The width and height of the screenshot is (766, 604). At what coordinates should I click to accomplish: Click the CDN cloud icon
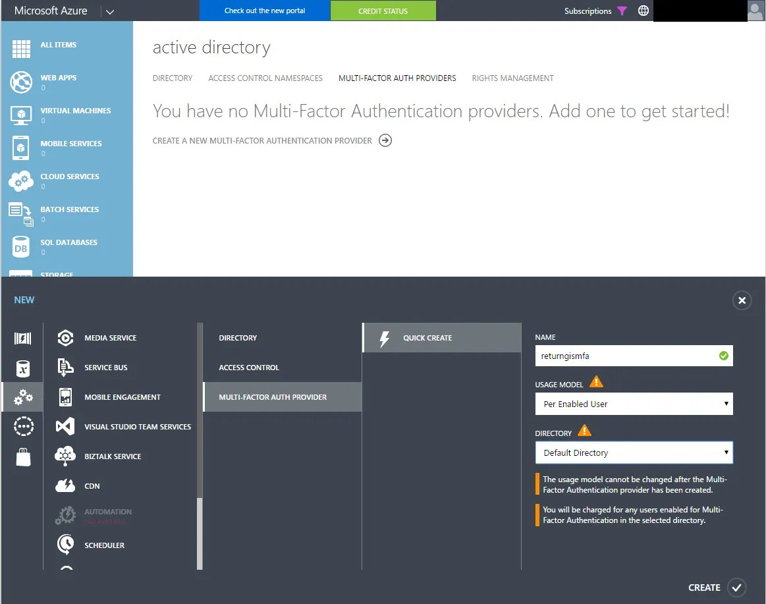coord(65,485)
